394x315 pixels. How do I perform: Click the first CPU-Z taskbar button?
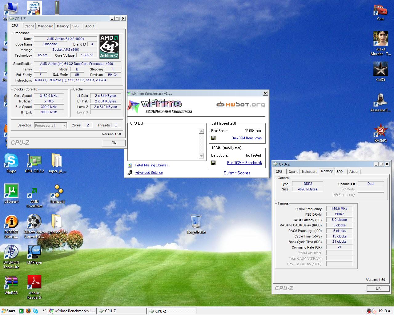(x=122, y=311)
